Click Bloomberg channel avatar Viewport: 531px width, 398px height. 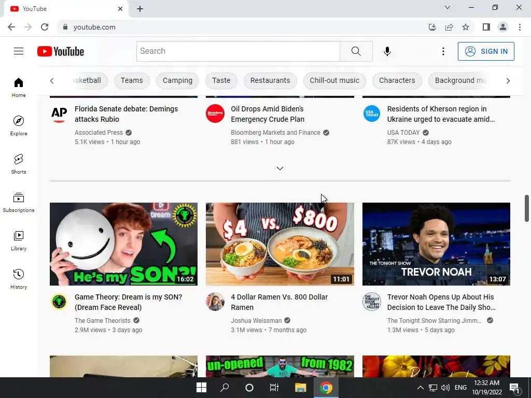tap(215, 113)
